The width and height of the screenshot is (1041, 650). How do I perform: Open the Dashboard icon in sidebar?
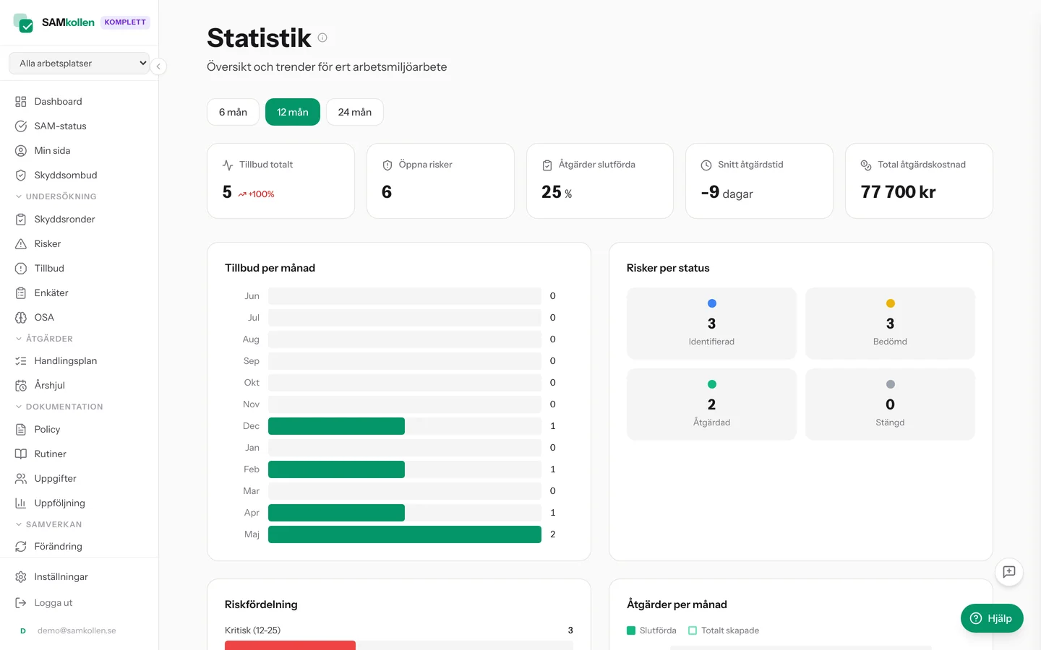pos(21,102)
